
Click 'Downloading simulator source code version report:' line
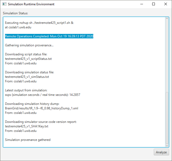point(41,122)
